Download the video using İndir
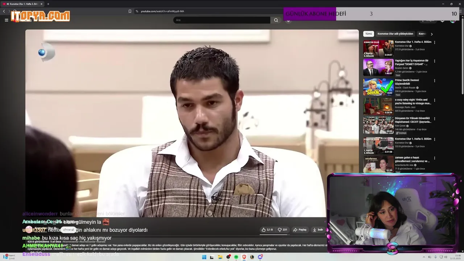 pyautogui.click(x=318, y=230)
